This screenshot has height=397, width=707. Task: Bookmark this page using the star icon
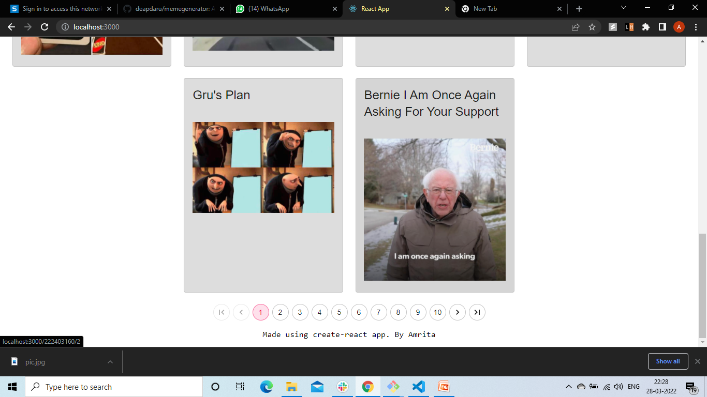(593, 27)
